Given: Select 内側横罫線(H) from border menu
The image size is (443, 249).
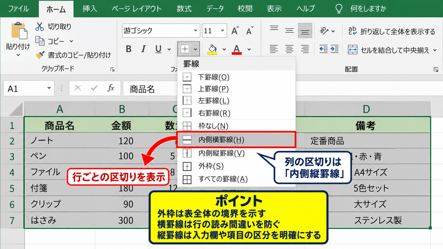Looking at the screenshot, I should (236, 140).
